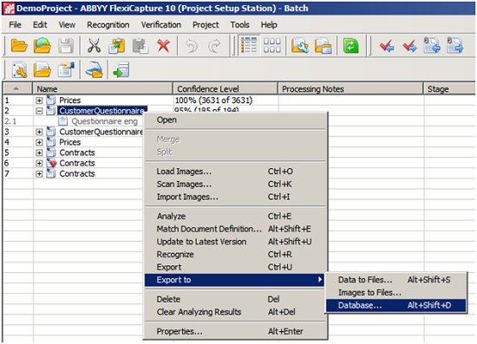Expand the Contracts document in row 7
Screen dimensions: 477x344
(x=39, y=174)
